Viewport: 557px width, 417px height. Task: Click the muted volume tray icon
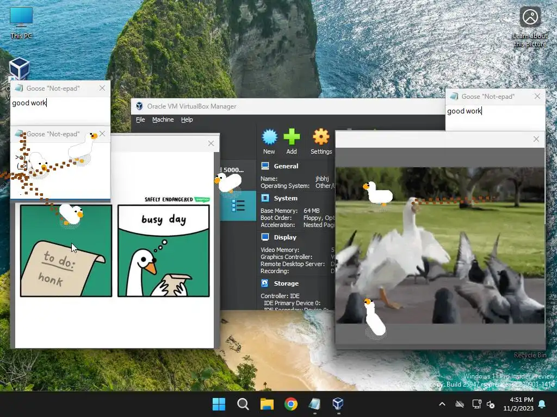coord(491,404)
